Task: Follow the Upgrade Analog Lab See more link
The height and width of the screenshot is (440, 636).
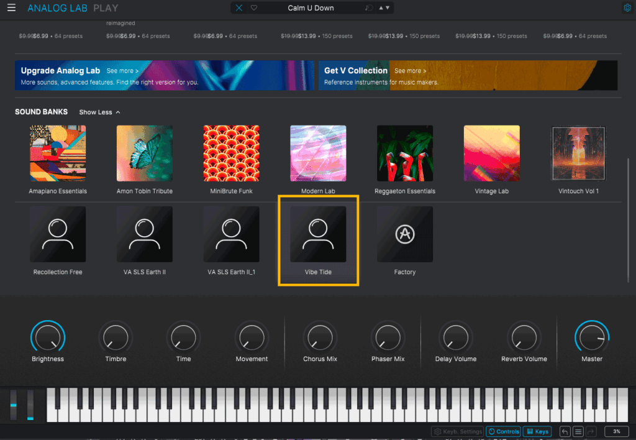Action: 122,71
